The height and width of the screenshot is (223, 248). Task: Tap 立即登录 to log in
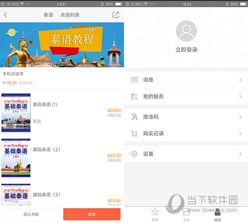(x=186, y=50)
